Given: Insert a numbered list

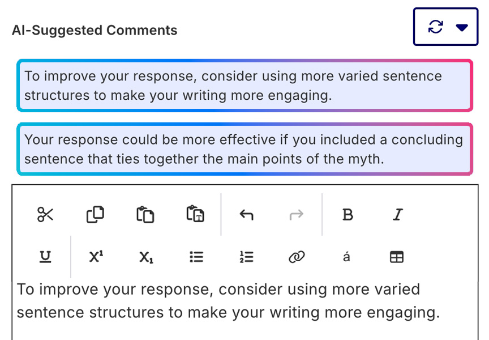Looking at the screenshot, I should coord(246,257).
